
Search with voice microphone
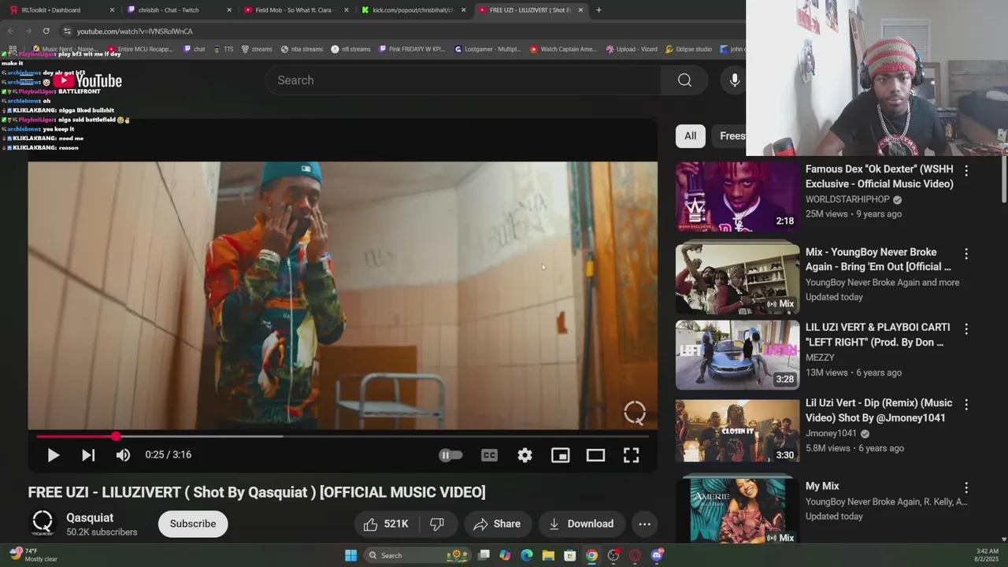[x=734, y=80]
